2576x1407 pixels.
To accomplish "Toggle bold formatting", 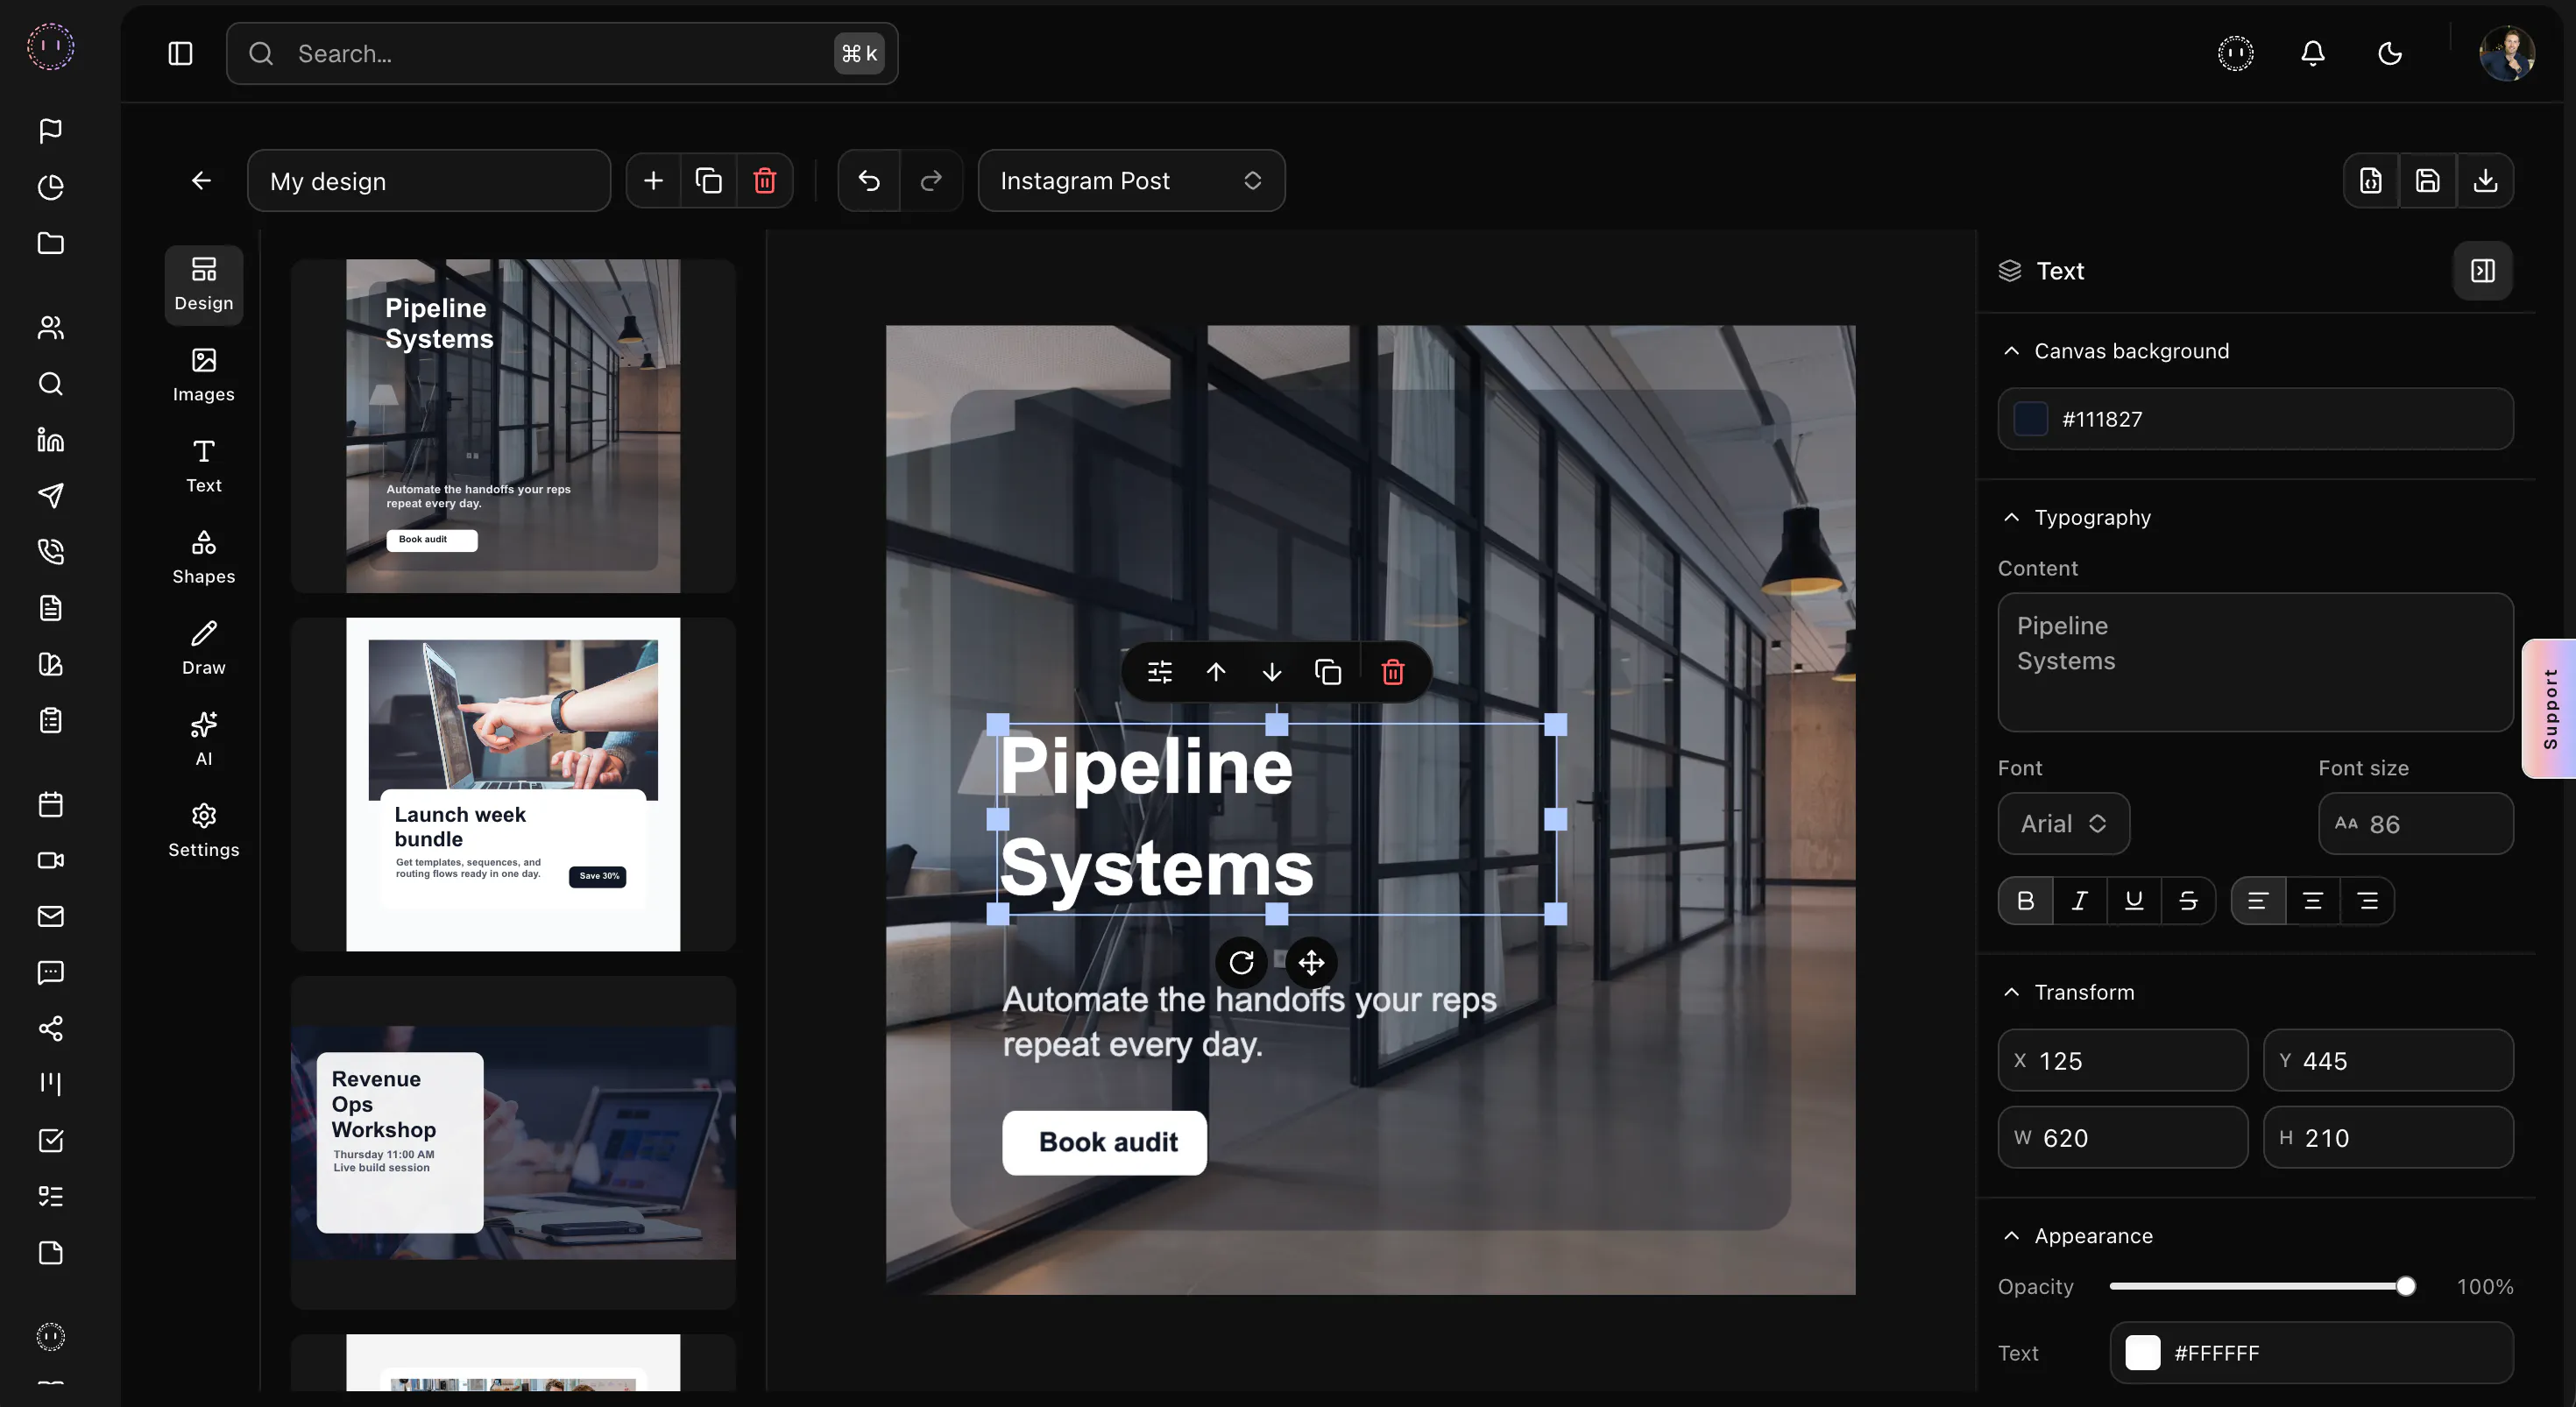I will [x=2026, y=901].
